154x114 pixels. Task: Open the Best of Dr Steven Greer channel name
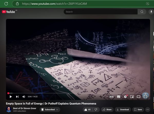[25, 108]
